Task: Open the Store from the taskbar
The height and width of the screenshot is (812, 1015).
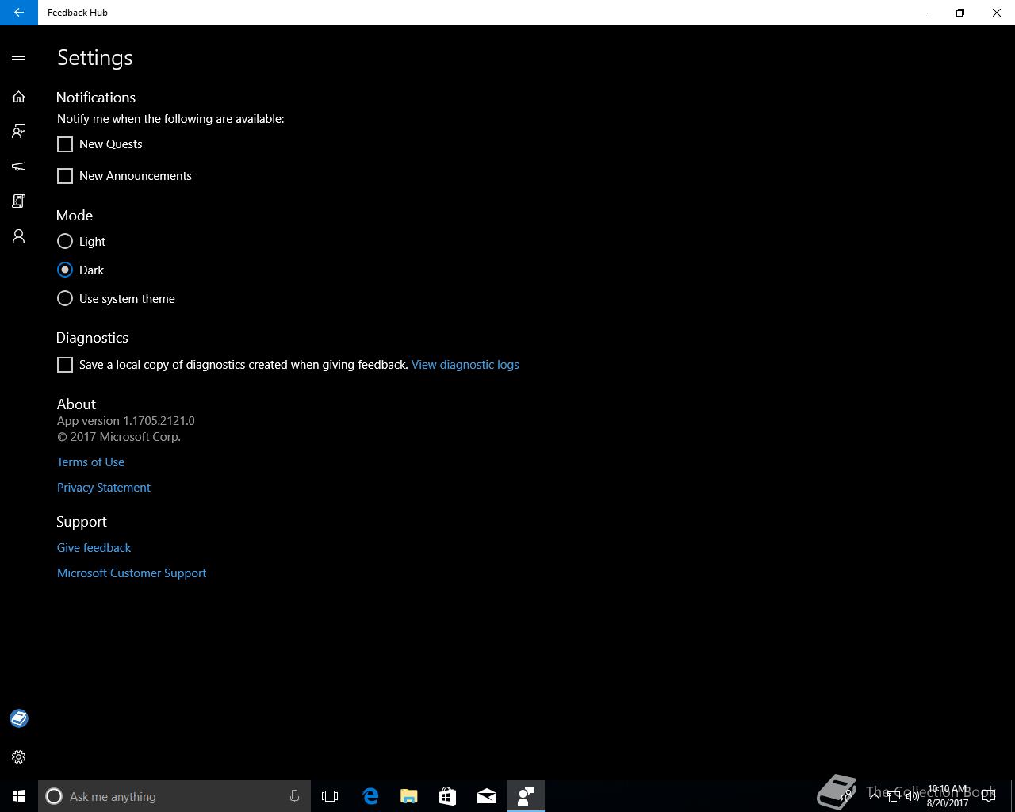Action: 448,796
